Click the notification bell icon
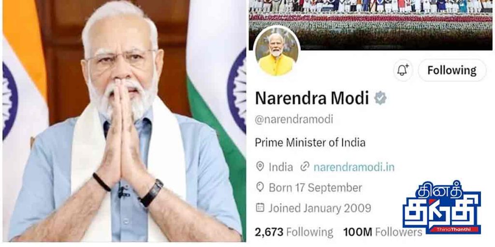Viewport: 495px width, 247px height. 403,70
